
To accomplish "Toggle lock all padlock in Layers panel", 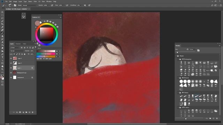I will (x=25, y=54).
